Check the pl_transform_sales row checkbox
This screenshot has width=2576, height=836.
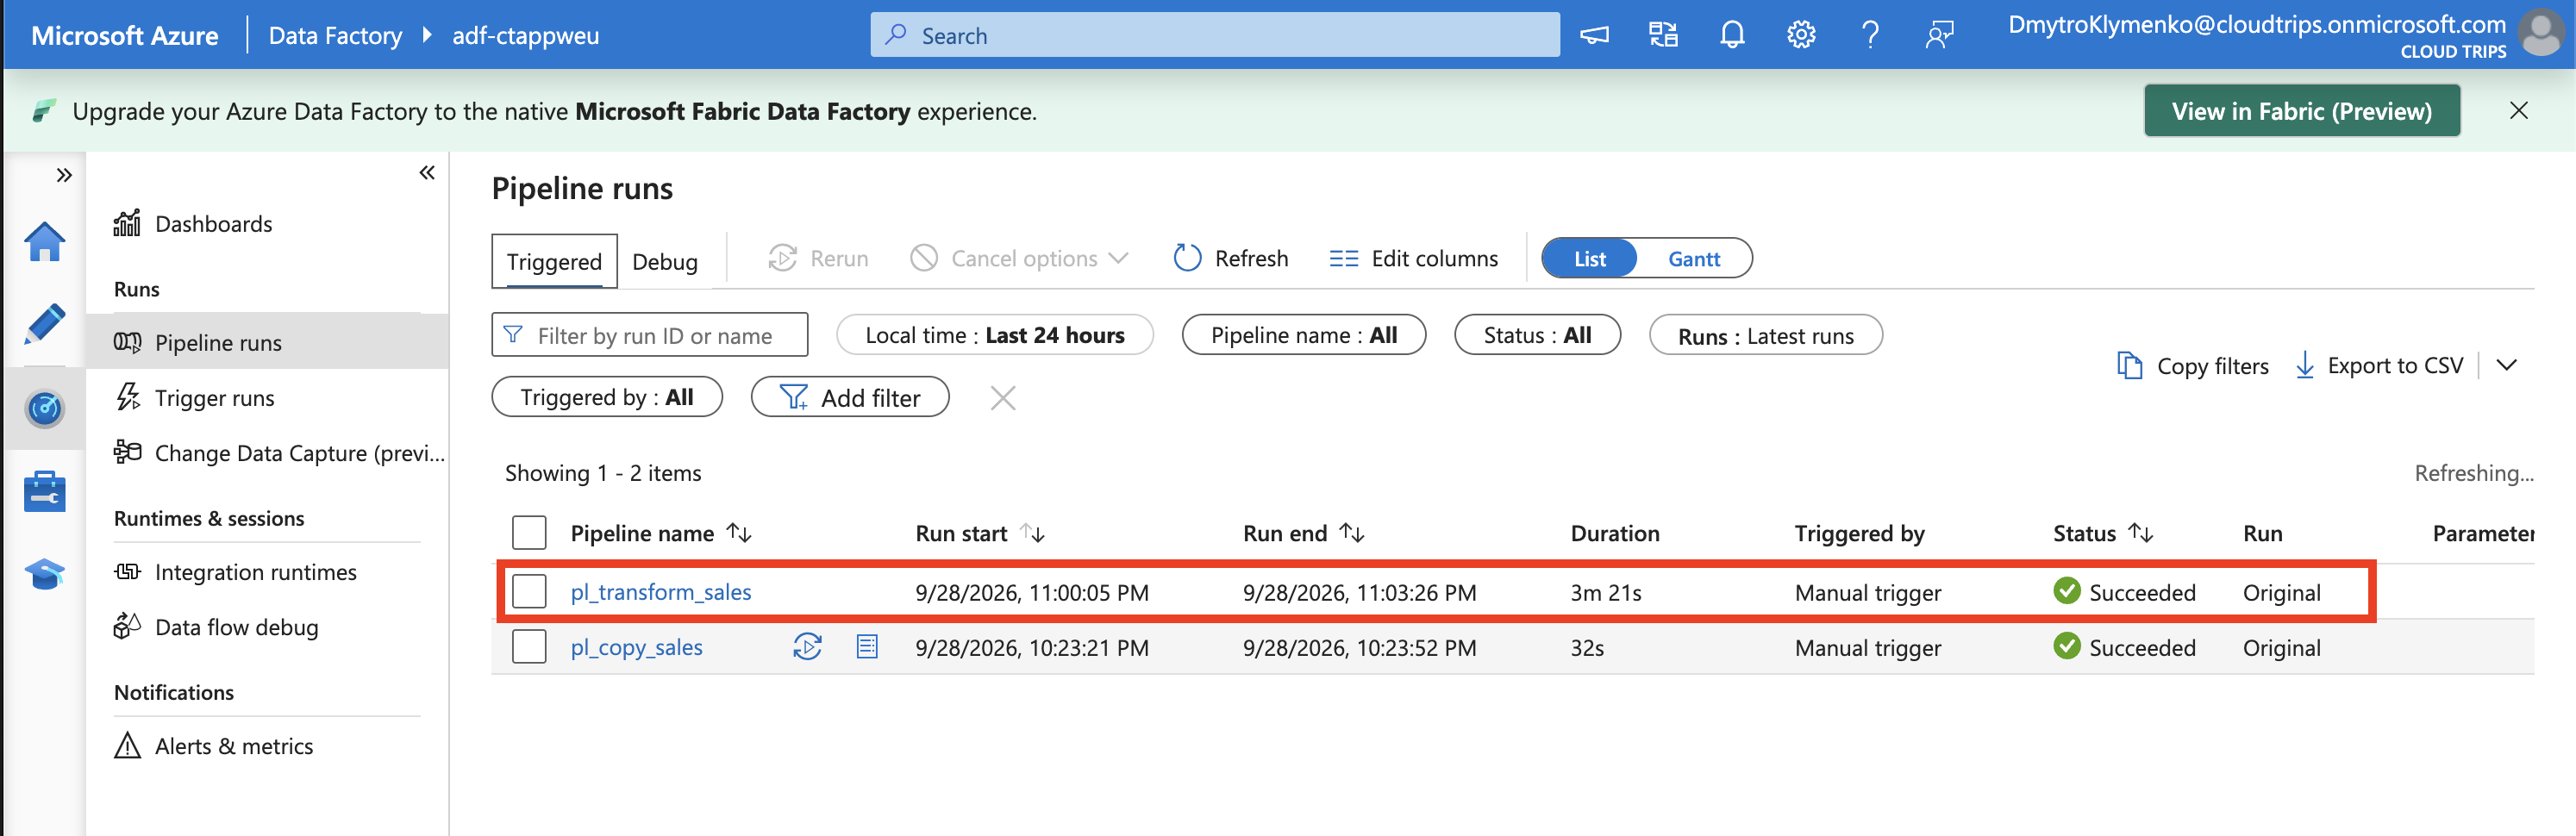(529, 592)
